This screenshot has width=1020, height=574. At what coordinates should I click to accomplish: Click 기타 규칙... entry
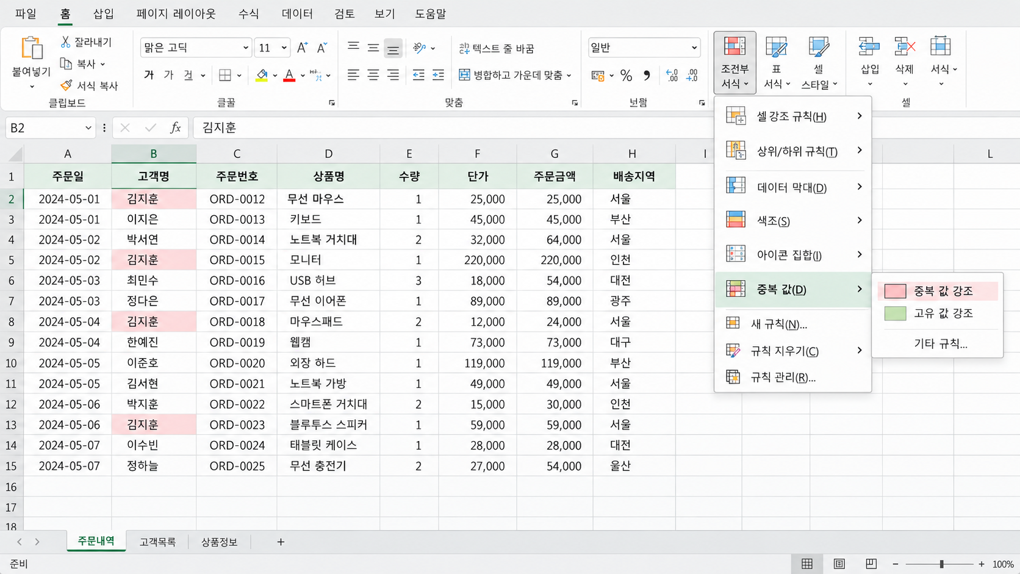(x=940, y=343)
